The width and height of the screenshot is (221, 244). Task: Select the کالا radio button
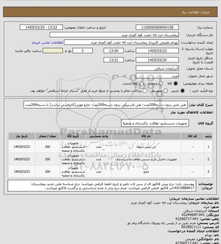175,83
